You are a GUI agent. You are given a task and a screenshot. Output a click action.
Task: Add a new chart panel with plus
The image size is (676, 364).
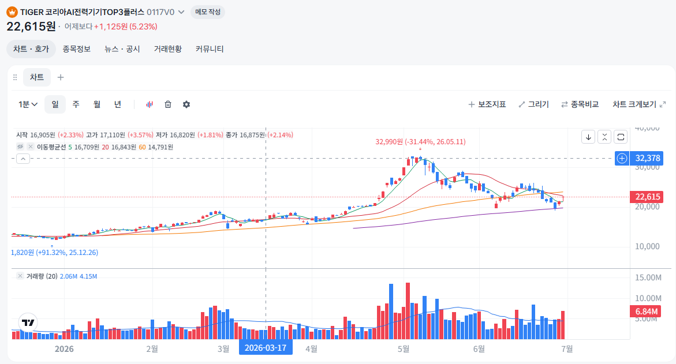(x=61, y=77)
